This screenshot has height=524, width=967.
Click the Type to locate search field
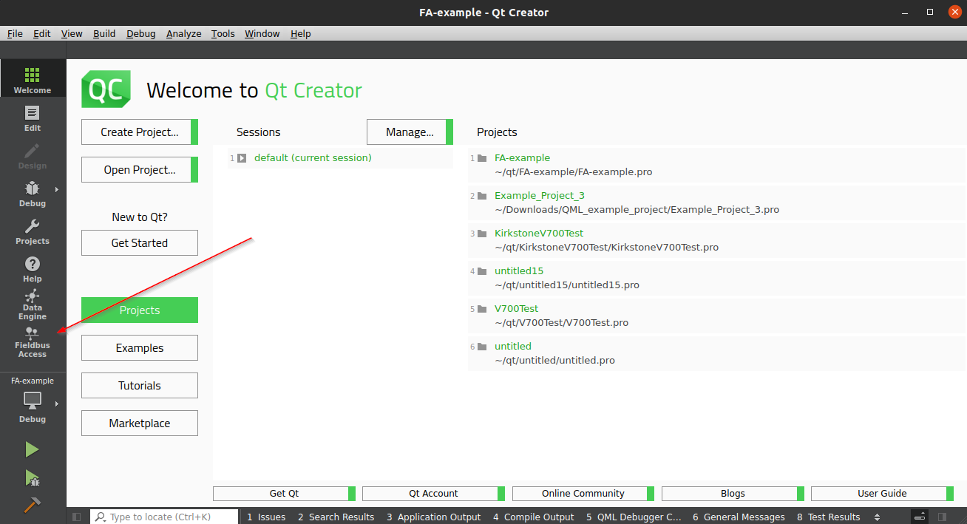click(163, 516)
